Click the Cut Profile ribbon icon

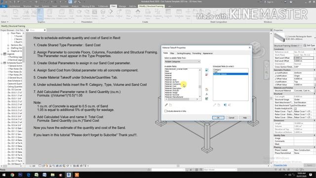[71, 14]
